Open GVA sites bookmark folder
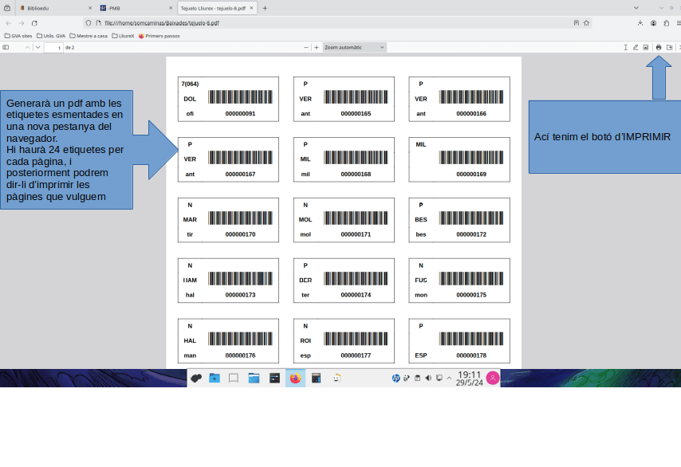 click(x=18, y=36)
